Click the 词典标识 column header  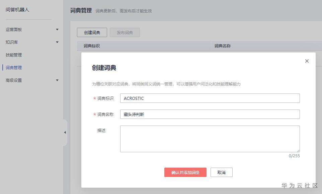pyautogui.click(x=92, y=46)
